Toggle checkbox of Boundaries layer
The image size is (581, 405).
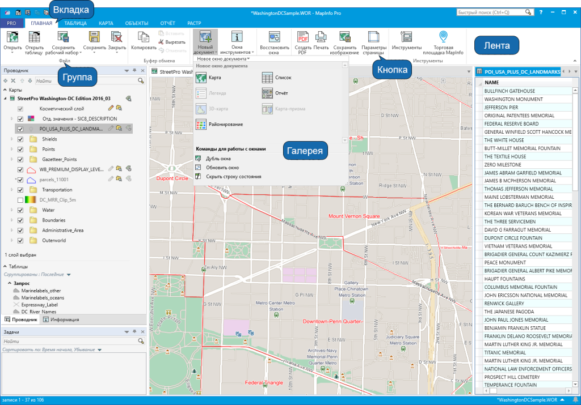[x=20, y=220]
